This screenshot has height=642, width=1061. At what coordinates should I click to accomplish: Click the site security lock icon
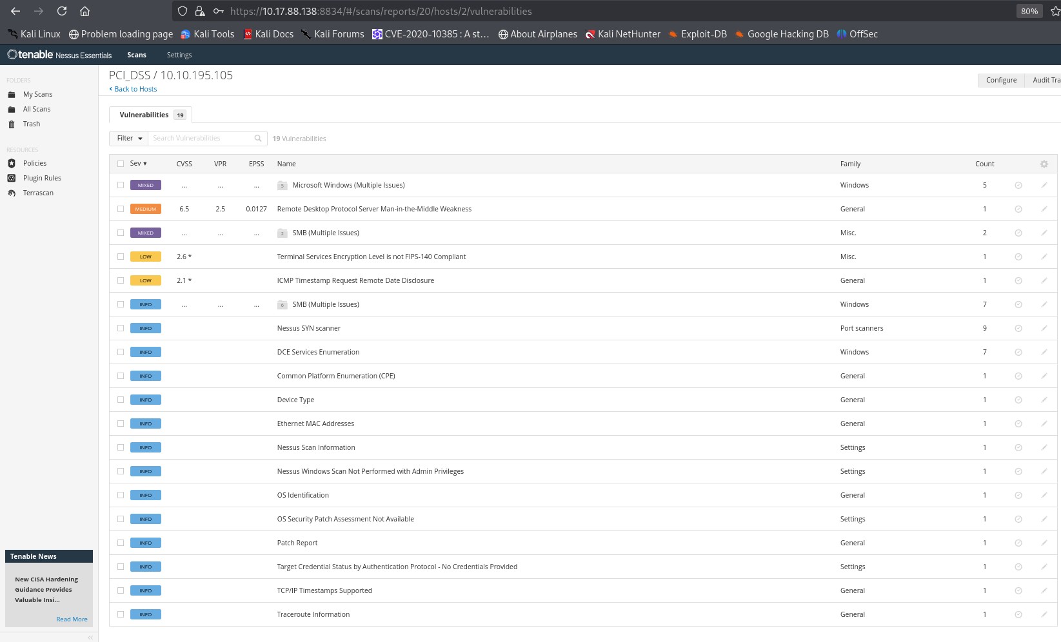200,11
